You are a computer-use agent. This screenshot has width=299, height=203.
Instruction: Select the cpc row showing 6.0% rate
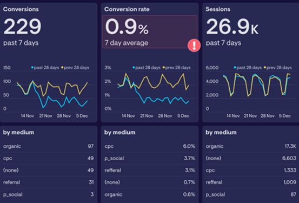tap(150, 146)
